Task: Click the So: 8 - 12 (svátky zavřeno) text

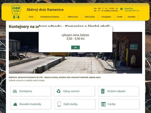Action: click(x=106, y=11)
